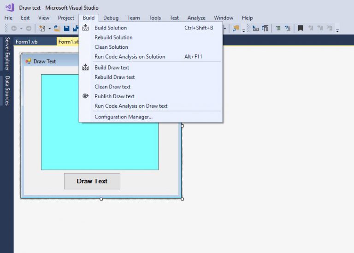Click the Publish Draw text globe icon
354x253 pixels.
tap(85, 96)
